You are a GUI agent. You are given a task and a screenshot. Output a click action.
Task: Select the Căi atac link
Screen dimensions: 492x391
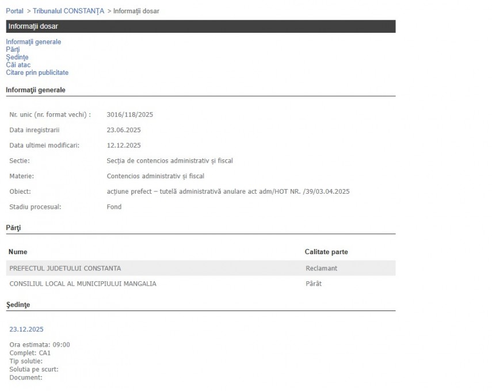point(18,65)
